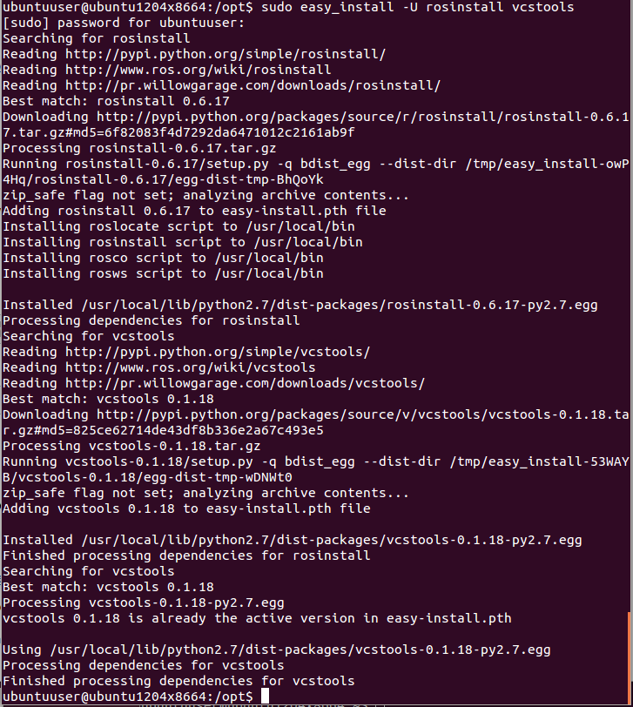The width and height of the screenshot is (633, 707).
Task: Open the ros.org wiki/rosinstall link
Action: 193,70
